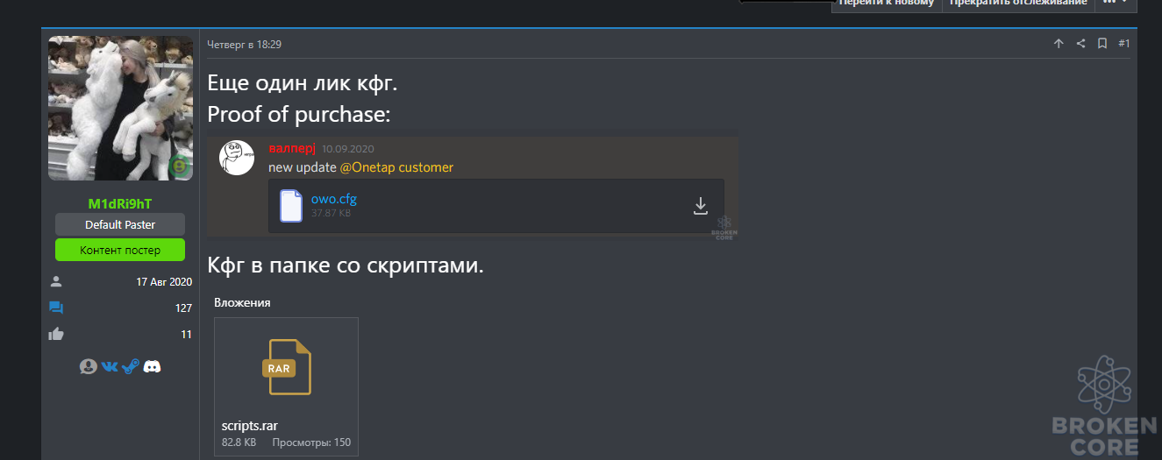Click the @Onetap customer mention
The image size is (1162, 460).
pyautogui.click(x=396, y=167)
